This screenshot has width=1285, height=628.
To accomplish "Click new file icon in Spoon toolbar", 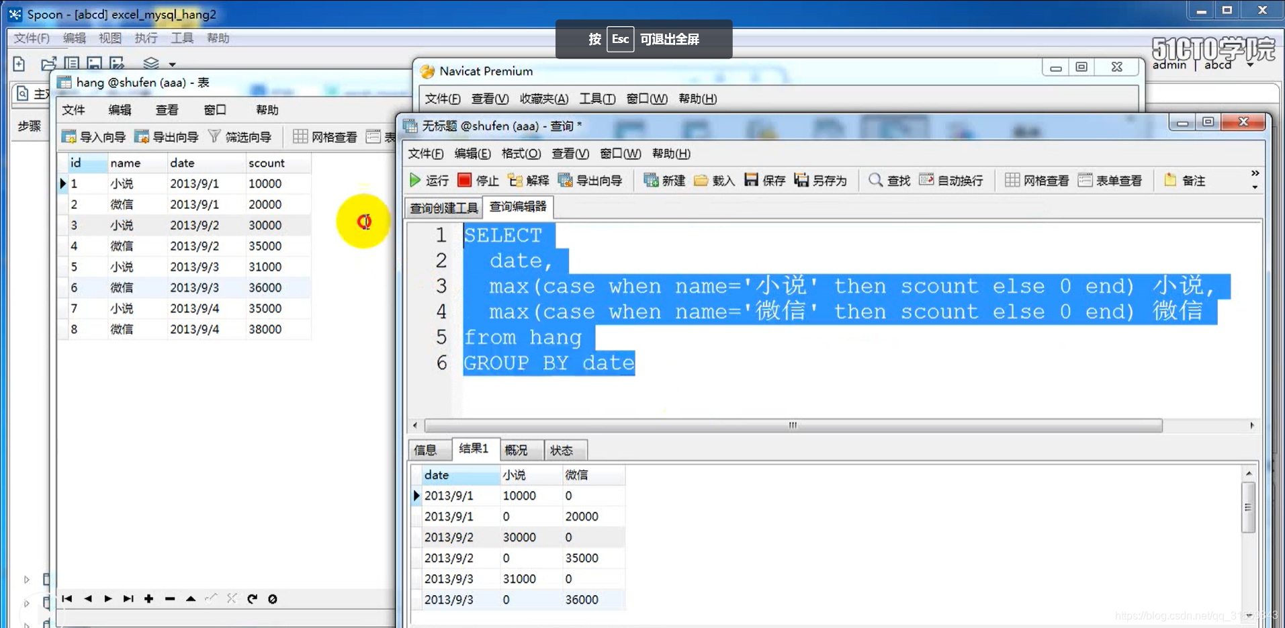I will click(19, 64).
